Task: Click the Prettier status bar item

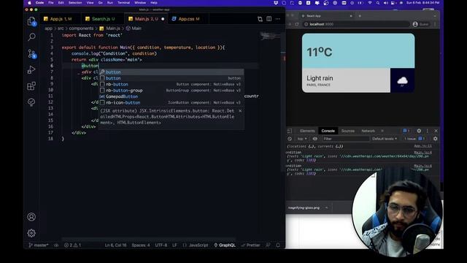Action: click(x=251, y=245)
